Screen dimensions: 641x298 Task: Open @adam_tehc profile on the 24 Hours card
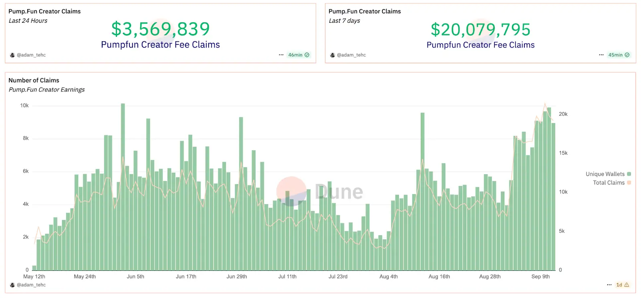tap(31, 55)
